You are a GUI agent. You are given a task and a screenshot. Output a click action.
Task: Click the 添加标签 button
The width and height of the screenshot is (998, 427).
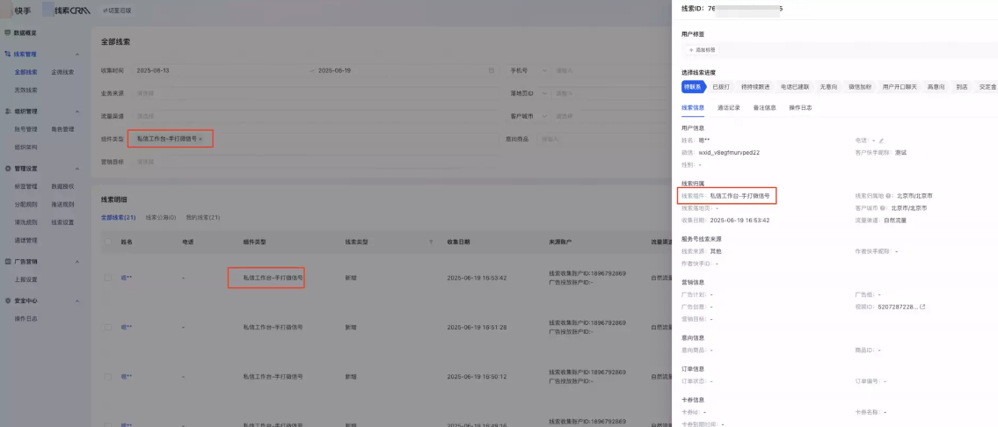point(702,49)
